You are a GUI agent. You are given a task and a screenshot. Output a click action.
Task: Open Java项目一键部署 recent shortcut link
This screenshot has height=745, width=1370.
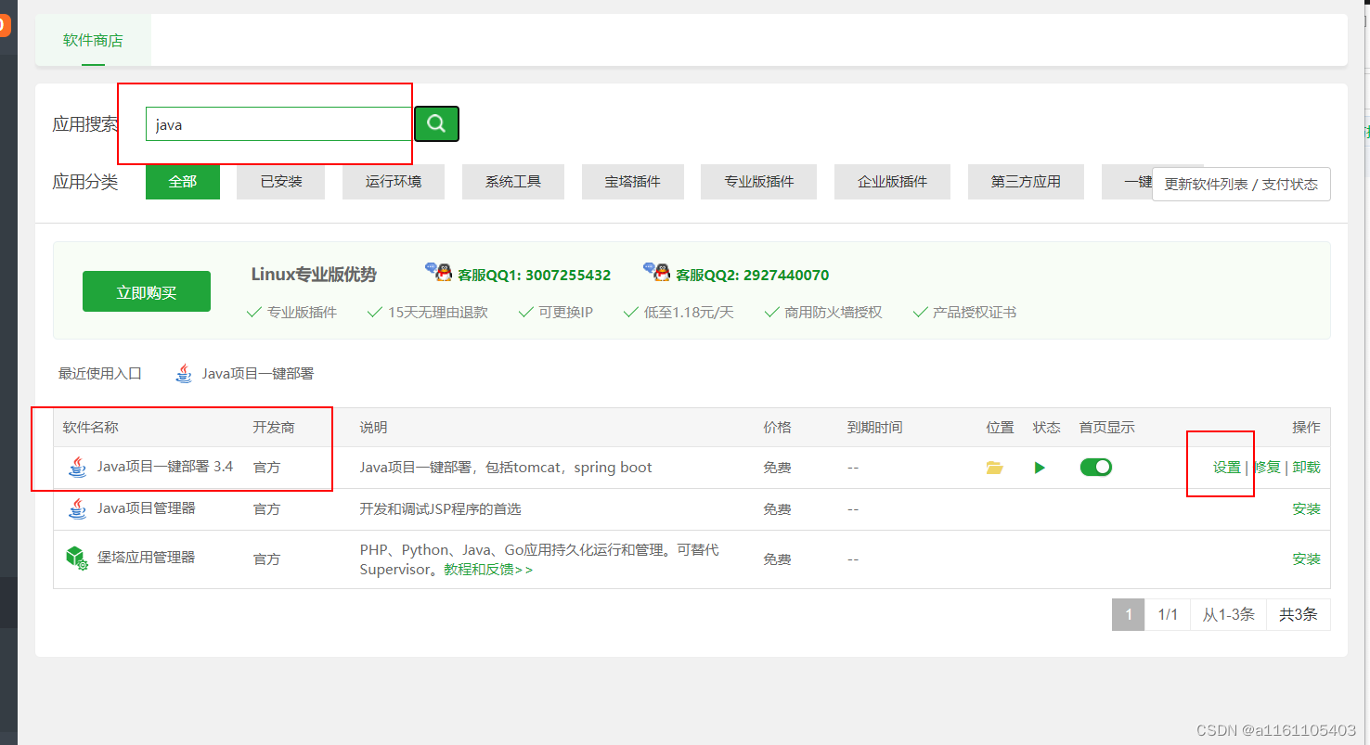tap(258, 374)
